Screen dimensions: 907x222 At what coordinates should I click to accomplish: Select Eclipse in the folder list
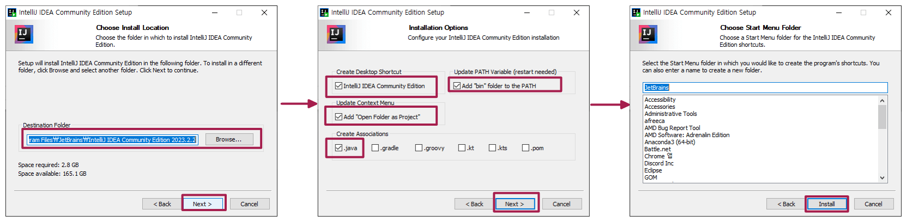[x=653, y=170]
